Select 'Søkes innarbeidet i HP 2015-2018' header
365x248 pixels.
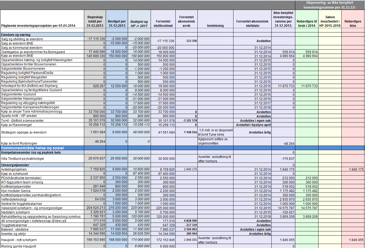330,21
